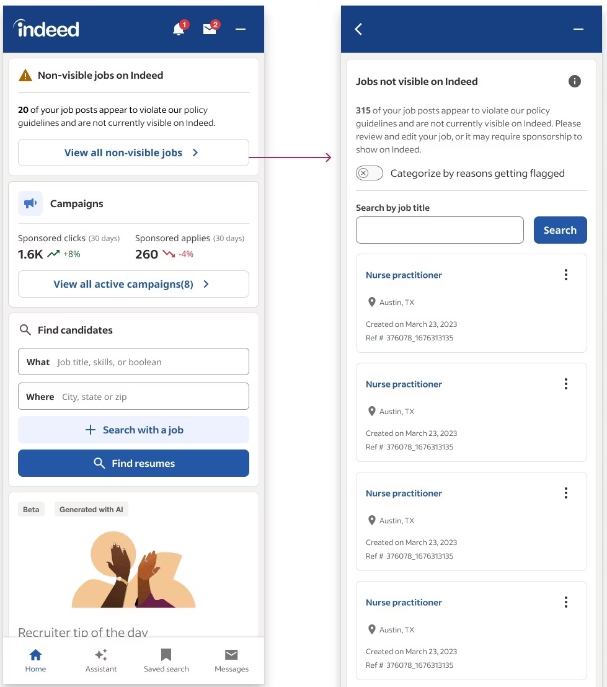Click the Campaigns megaphone icon
607x687 pixels.
click(x=30, y=203)
